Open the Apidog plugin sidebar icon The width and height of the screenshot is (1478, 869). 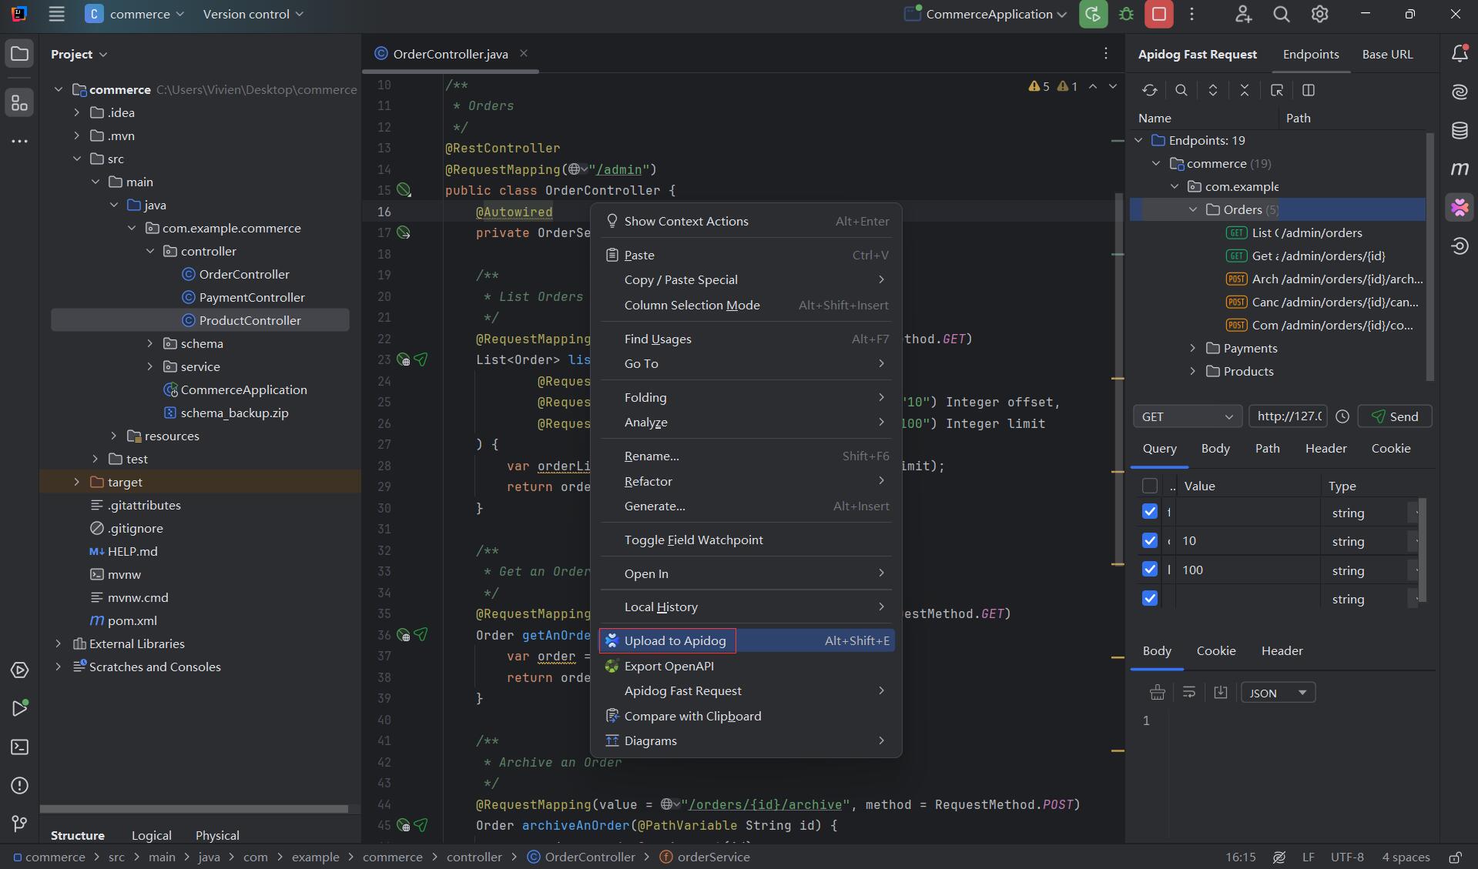1460,207
